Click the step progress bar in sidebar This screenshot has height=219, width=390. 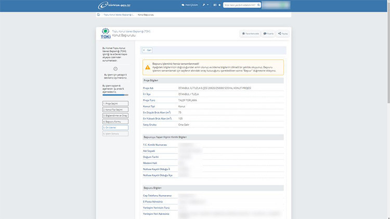click(115, 95)
